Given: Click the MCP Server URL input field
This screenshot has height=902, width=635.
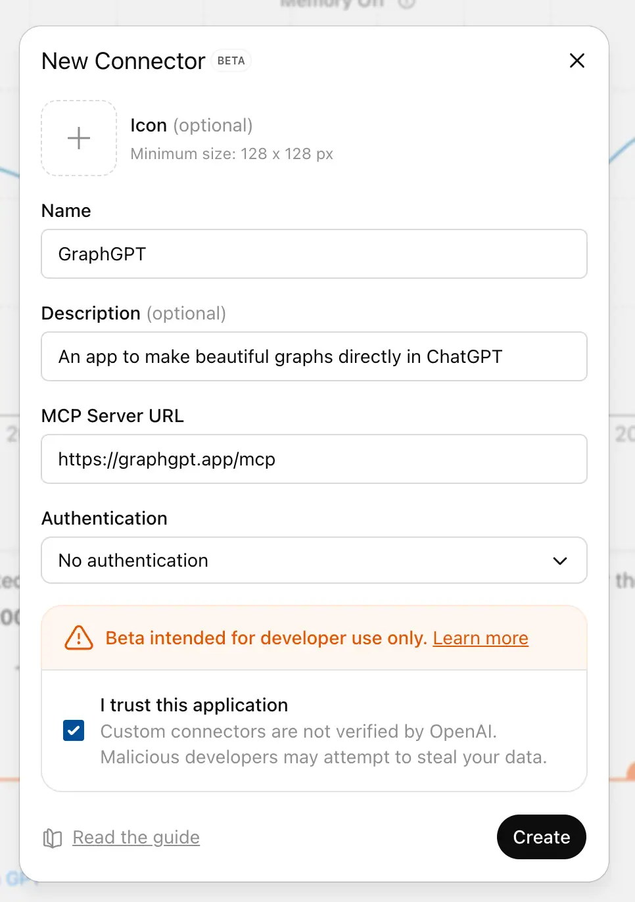Looking at the screenshot, I should pyautogui.click(x=314, y=459).
